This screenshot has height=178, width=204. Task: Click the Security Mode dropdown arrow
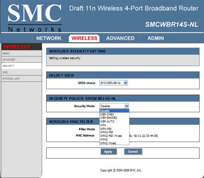127,106
